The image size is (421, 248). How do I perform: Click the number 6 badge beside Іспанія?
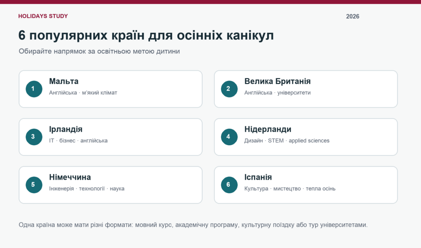pyautogui.click(x=229, y=185)
